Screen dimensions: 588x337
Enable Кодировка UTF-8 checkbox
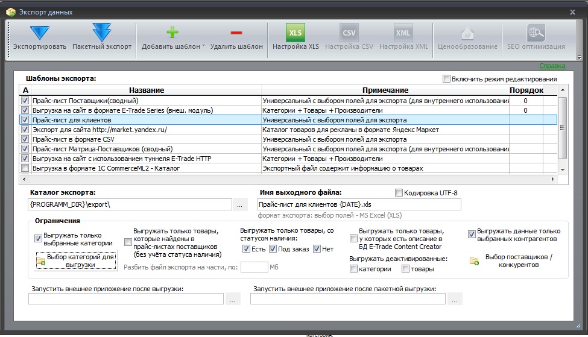(399, 193)
